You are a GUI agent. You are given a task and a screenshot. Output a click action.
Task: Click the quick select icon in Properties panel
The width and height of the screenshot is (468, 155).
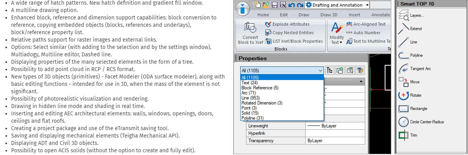coord(350,70)
